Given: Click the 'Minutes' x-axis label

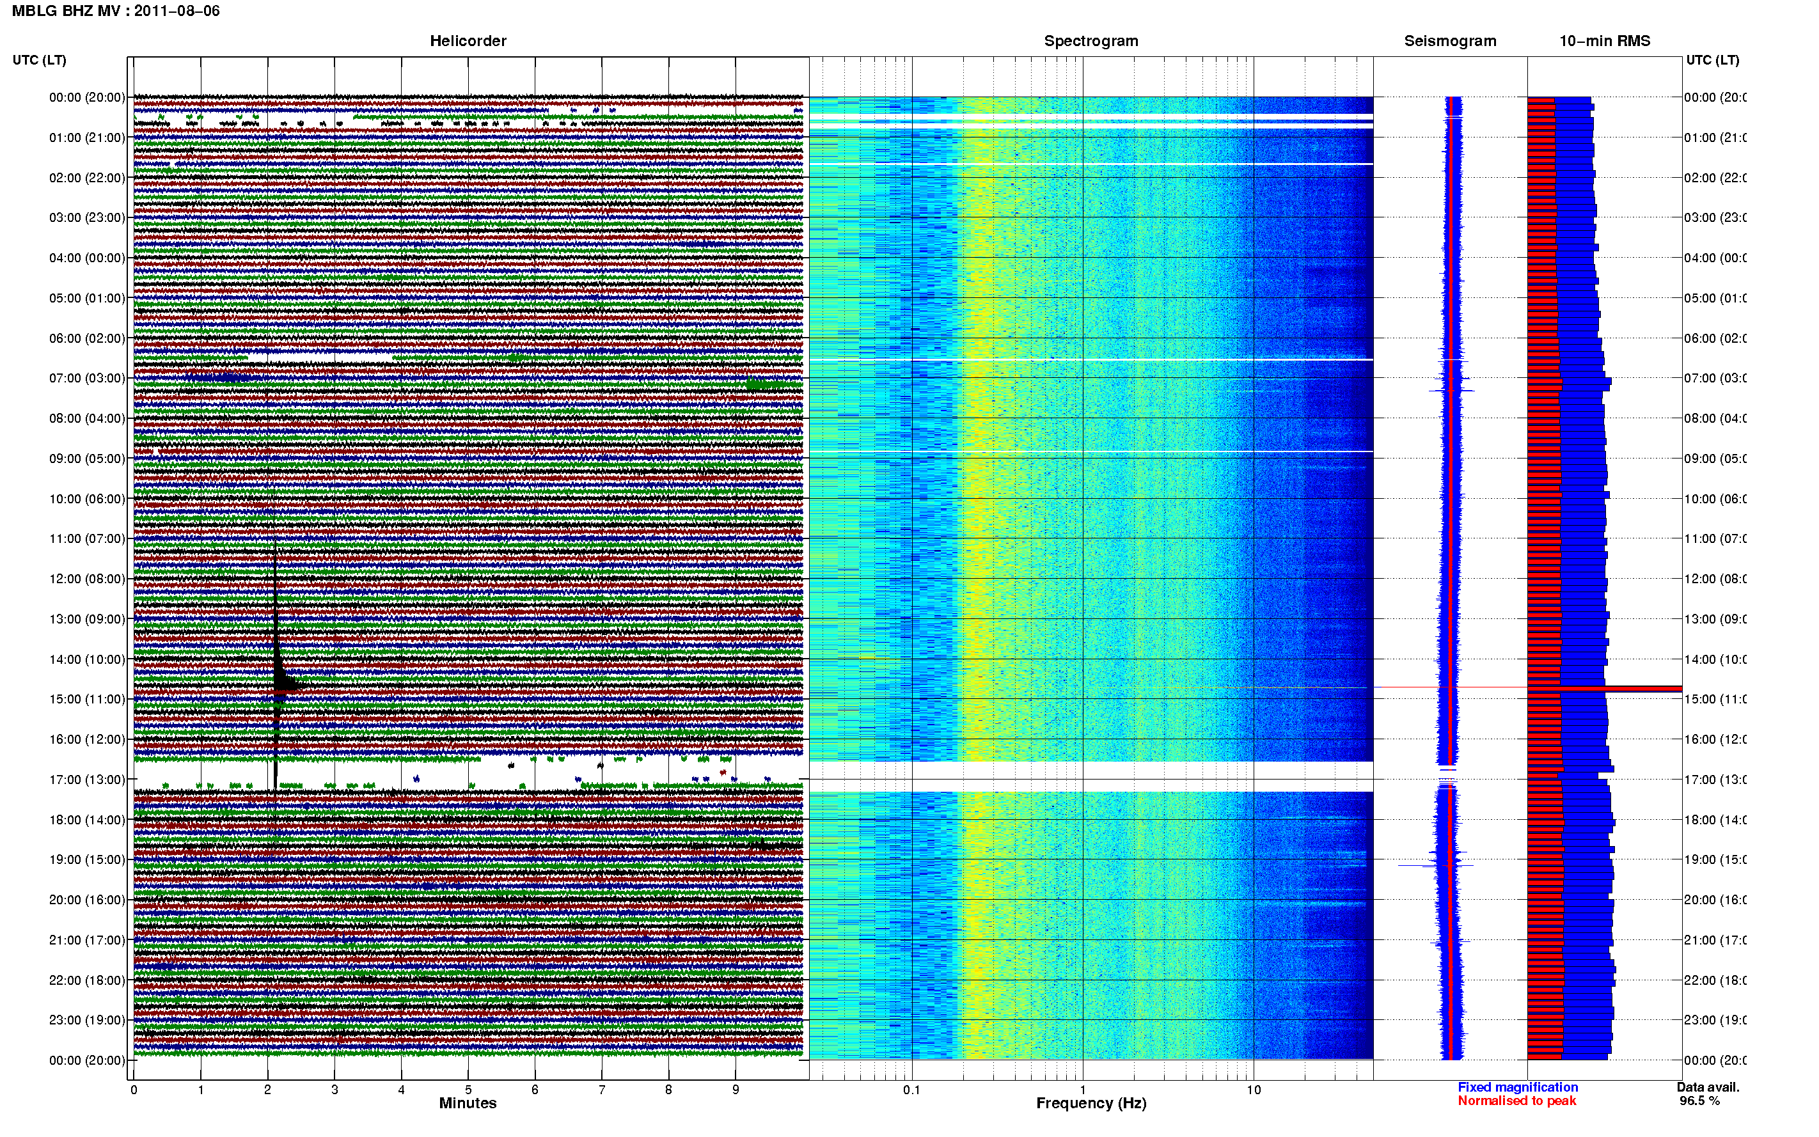Looking at the screenshot, I should click(x=468, y=1104).
